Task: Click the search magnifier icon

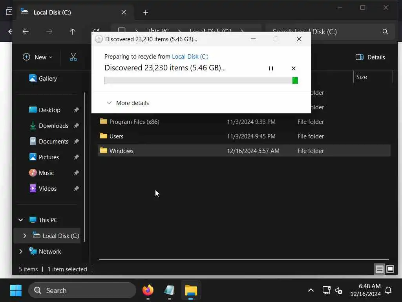Action: [x=385, y=31]
